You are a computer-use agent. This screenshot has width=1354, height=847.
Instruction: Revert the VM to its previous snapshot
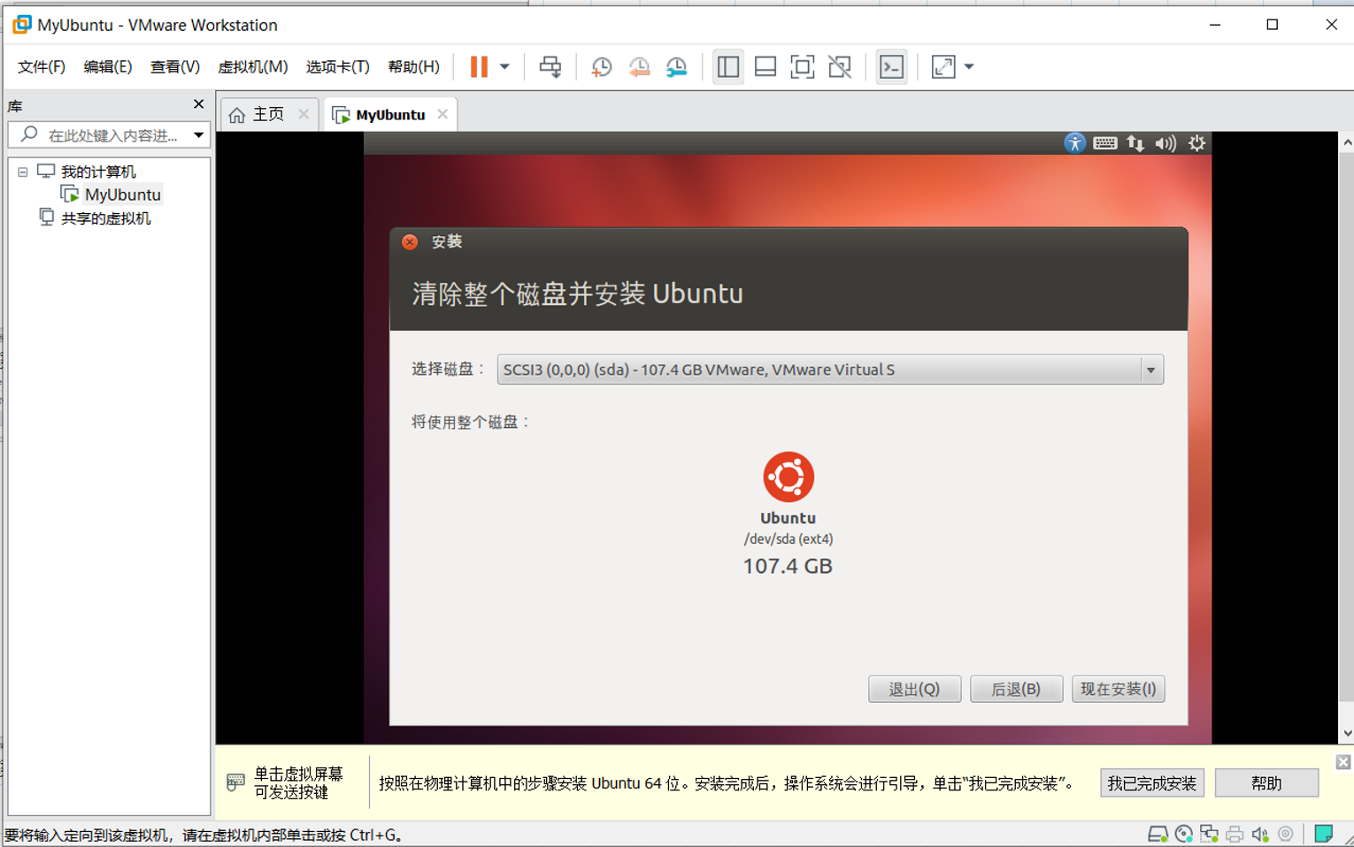pyautogui.click(x=639, y=67)
